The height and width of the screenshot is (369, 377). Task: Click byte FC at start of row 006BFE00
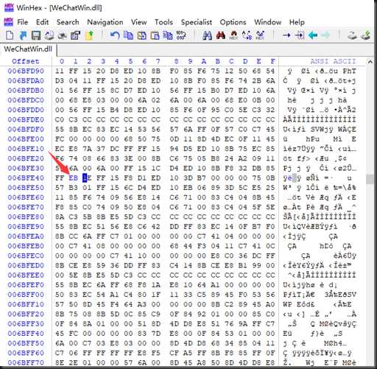coord(60,139)
